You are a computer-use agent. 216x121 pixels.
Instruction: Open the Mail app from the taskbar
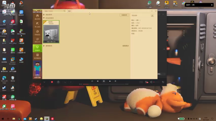point(25,119)
